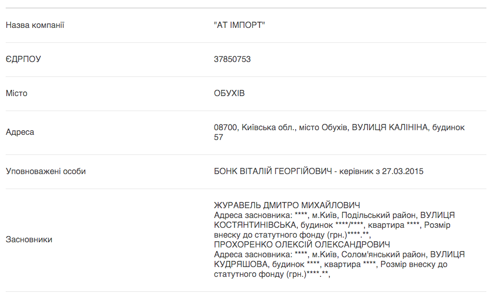Select founder "ПРОХОРЕНКО ОЛЕКСІЙ ОЛЕКСАНДРОВИЧ"
Viewport: 490px width, 296px height.
tap(302, 245)
